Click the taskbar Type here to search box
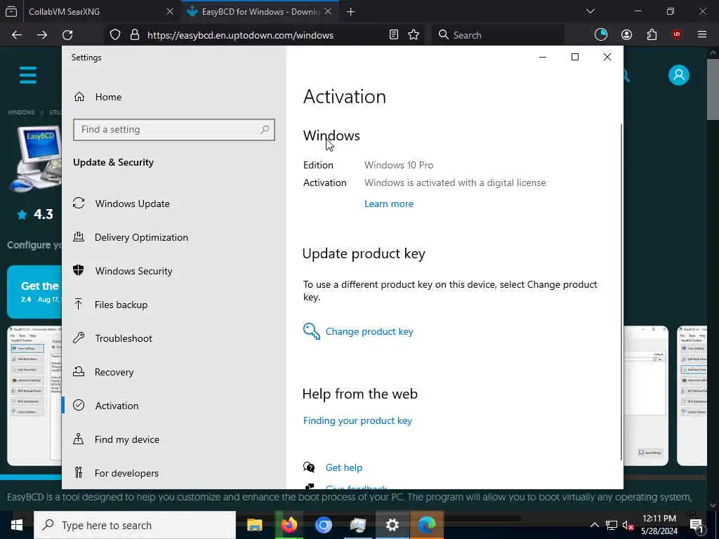This screenshot has height=539, width=719. 135,525
